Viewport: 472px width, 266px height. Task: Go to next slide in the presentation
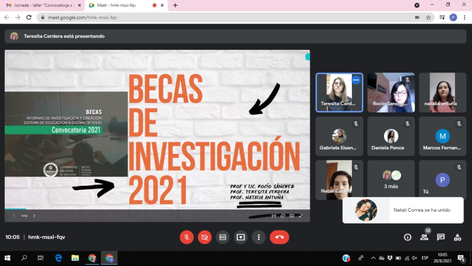(34, 216)
